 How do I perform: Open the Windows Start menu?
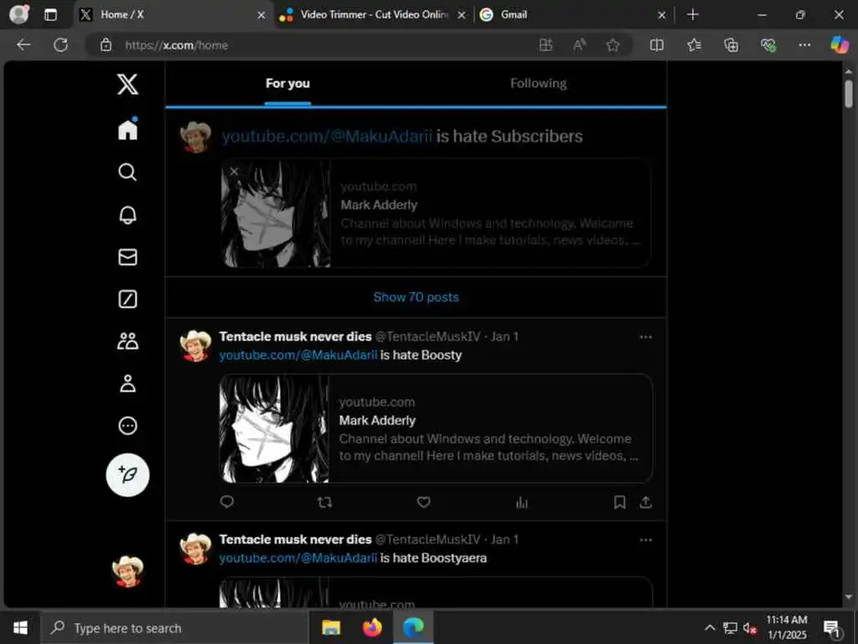point(20,627)
